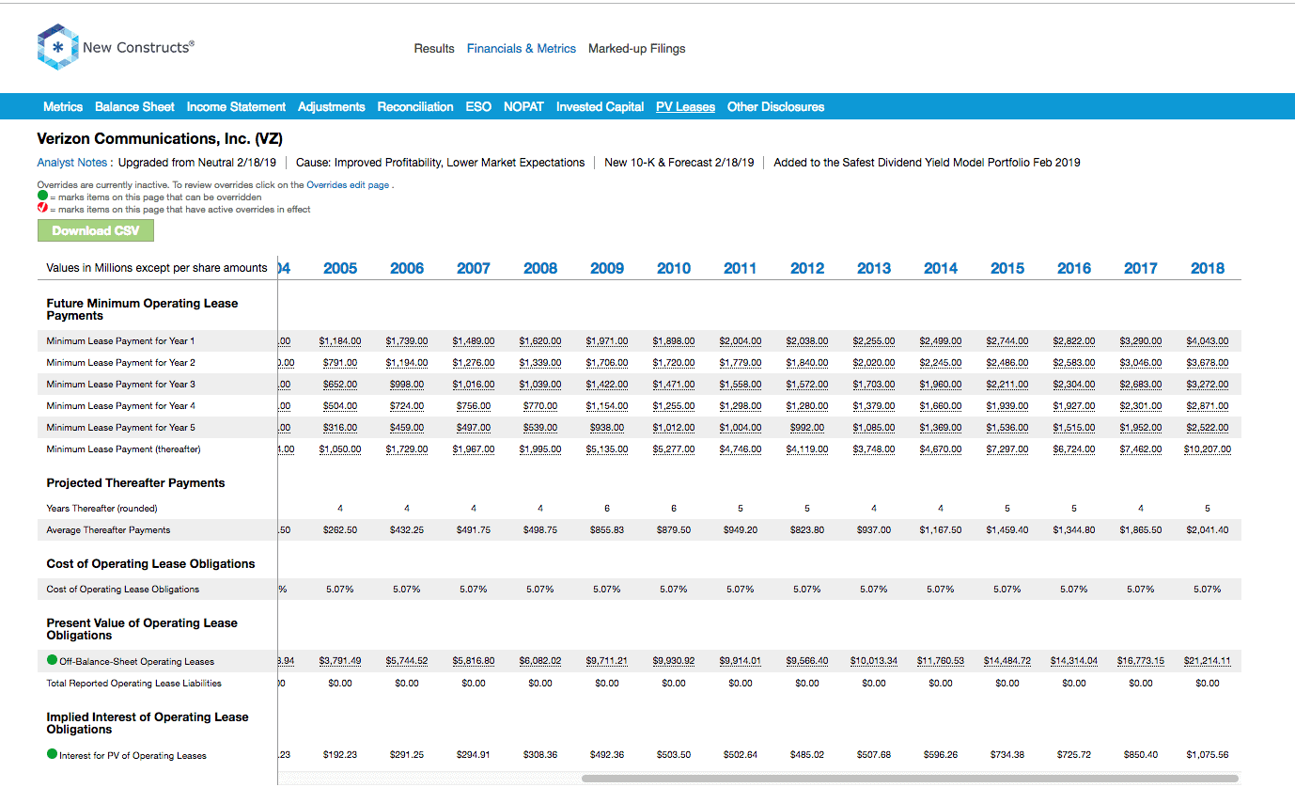Click 2018 average thereafter payment $2,041.40
Viewport: 1295px width, 803px height.
pos(1208,530)
